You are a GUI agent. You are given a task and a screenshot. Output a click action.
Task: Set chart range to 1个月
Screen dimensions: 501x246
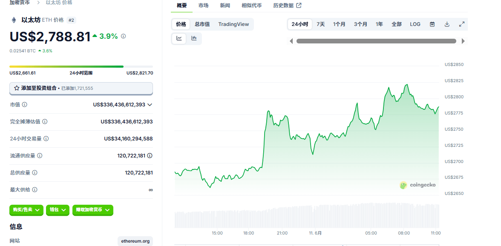[x=339, y=24]
